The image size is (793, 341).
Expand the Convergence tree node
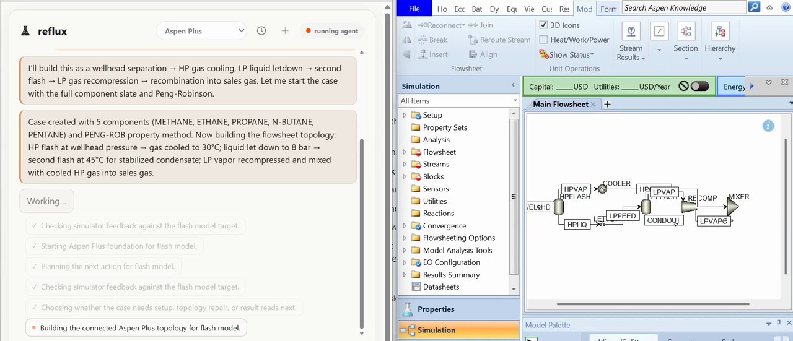(405, 226)
